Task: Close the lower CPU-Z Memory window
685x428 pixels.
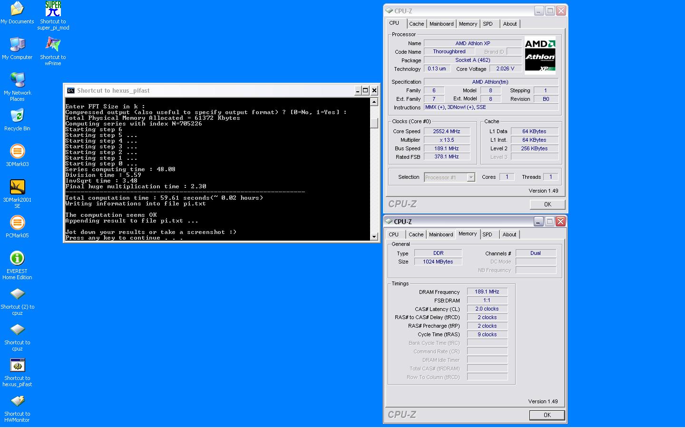Action: (561, 221)
